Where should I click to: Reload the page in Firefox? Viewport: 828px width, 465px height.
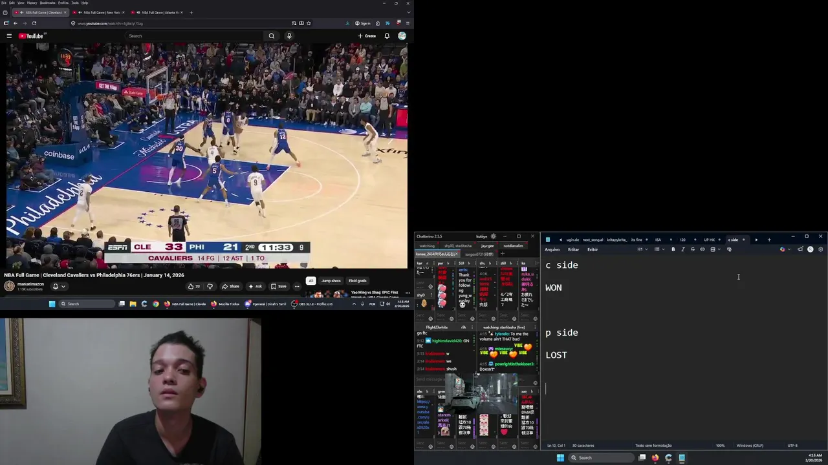(34, 23)
